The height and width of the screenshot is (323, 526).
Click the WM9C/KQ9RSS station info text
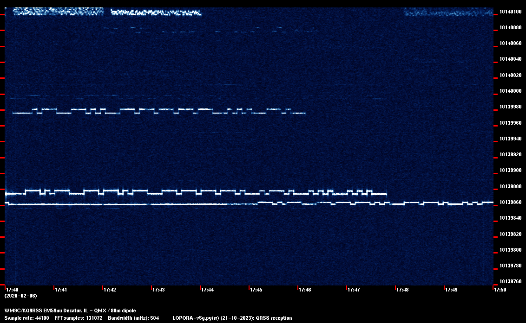click(70, 310)
